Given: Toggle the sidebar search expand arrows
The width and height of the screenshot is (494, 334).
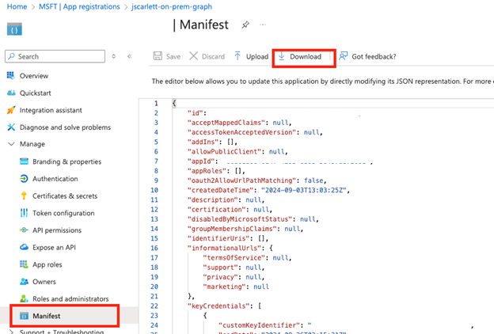Looking at the screenshot, I should pyautogui.click(x=114, y=57).
